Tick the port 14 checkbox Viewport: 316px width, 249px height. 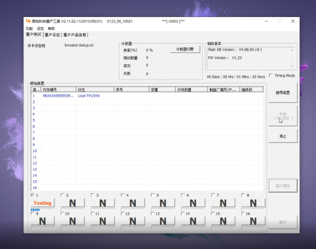pyautogui.click(x=183, y=214)
